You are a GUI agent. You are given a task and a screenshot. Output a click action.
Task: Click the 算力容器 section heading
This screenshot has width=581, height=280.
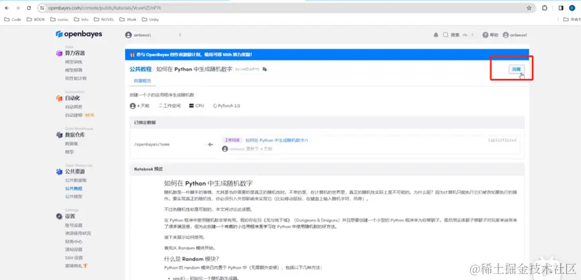pos(75,53)
